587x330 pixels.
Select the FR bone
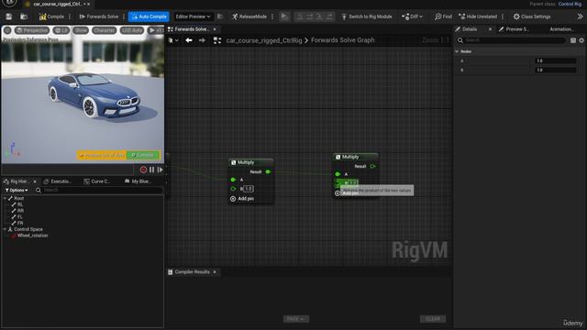pyautogui.click(x=20, y=223)
